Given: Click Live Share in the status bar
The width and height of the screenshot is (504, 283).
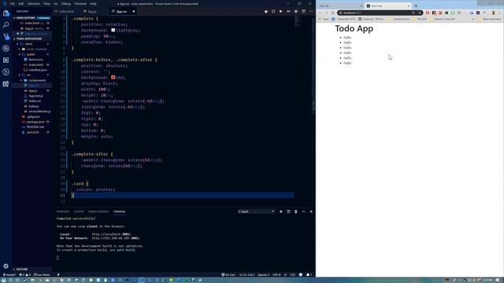Looking at the screenshot, I should point(42,274).
